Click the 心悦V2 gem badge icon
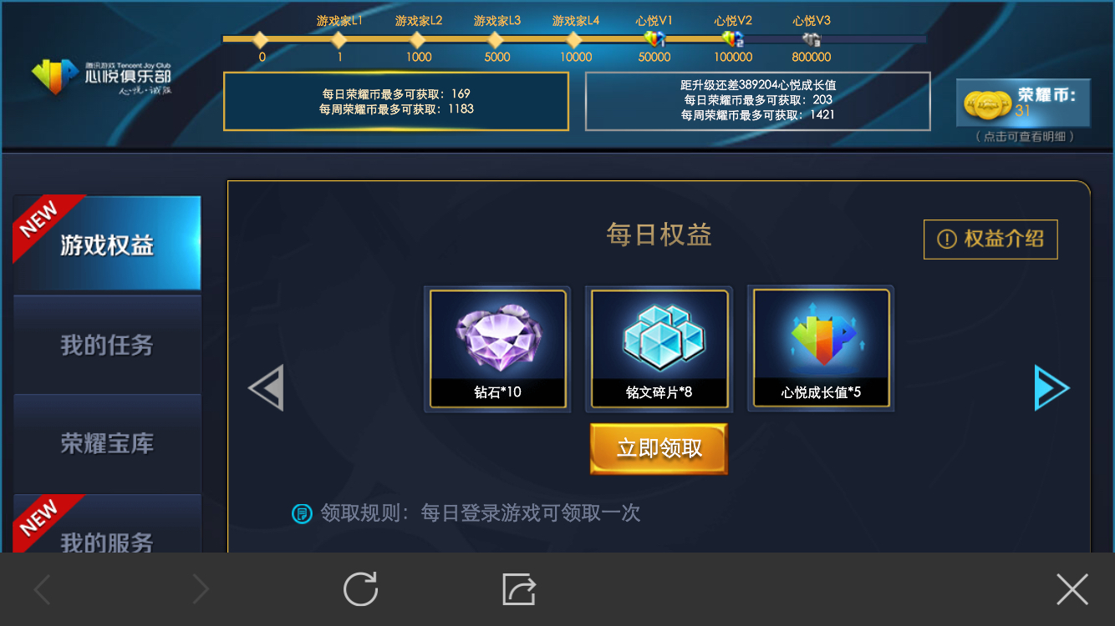The image size is (1115, 626). [732, 38]
